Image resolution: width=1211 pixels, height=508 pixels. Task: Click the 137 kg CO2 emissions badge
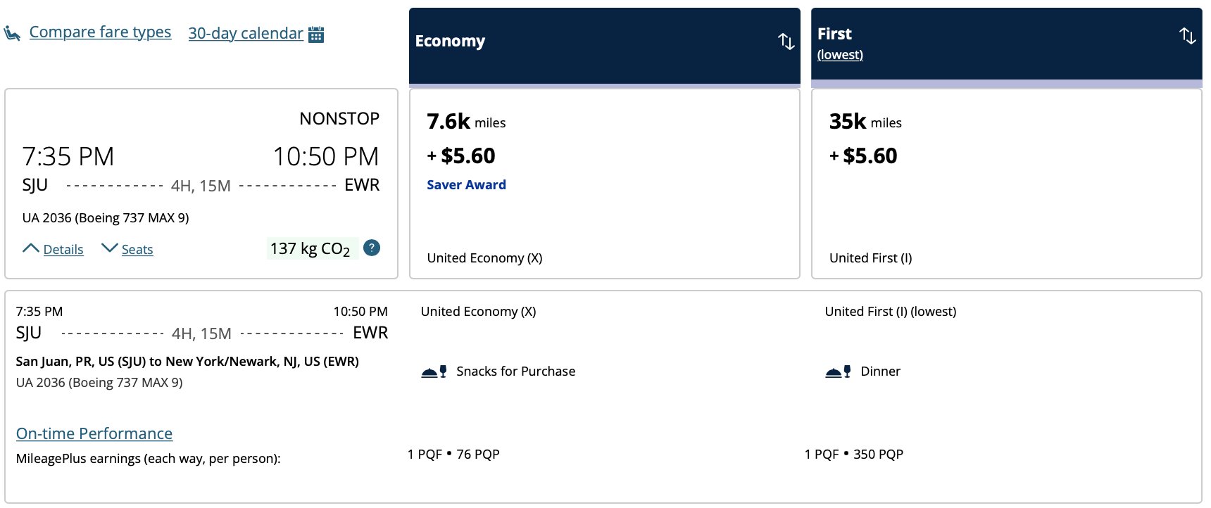[311, 248]
